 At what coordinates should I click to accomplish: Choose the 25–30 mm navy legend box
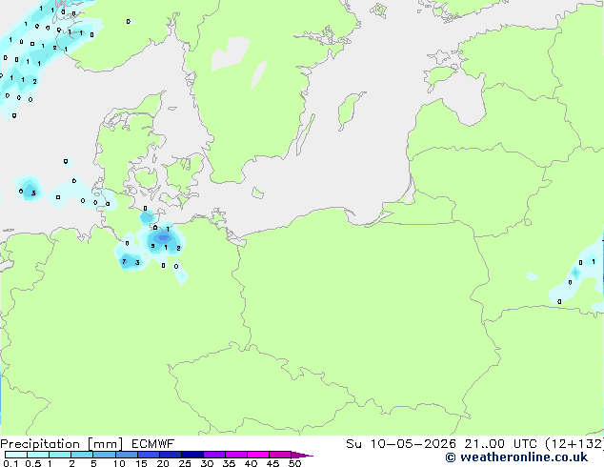(x=191, y=455)
